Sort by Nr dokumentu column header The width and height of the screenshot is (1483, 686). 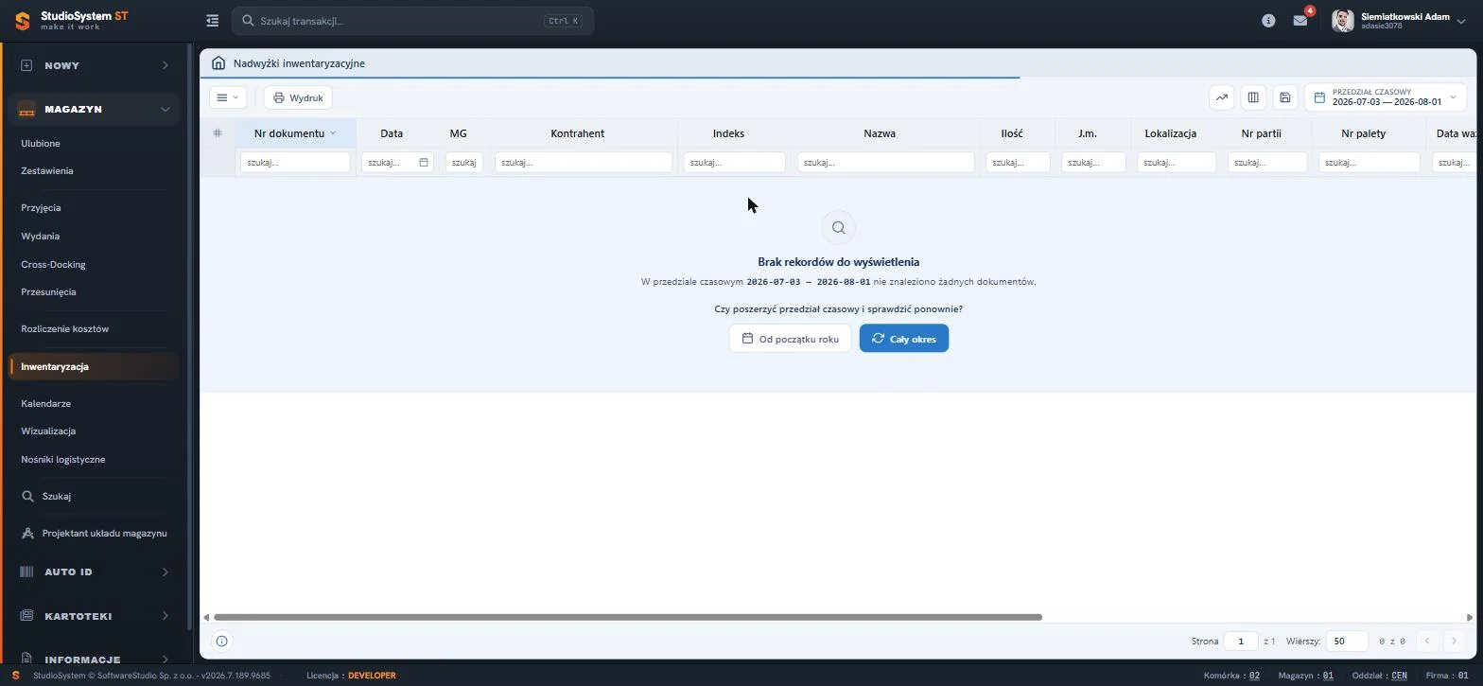click(x=295, y=133)
